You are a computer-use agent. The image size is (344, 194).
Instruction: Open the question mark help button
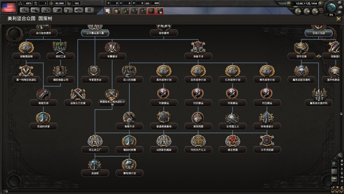click(x=341, y=8)
